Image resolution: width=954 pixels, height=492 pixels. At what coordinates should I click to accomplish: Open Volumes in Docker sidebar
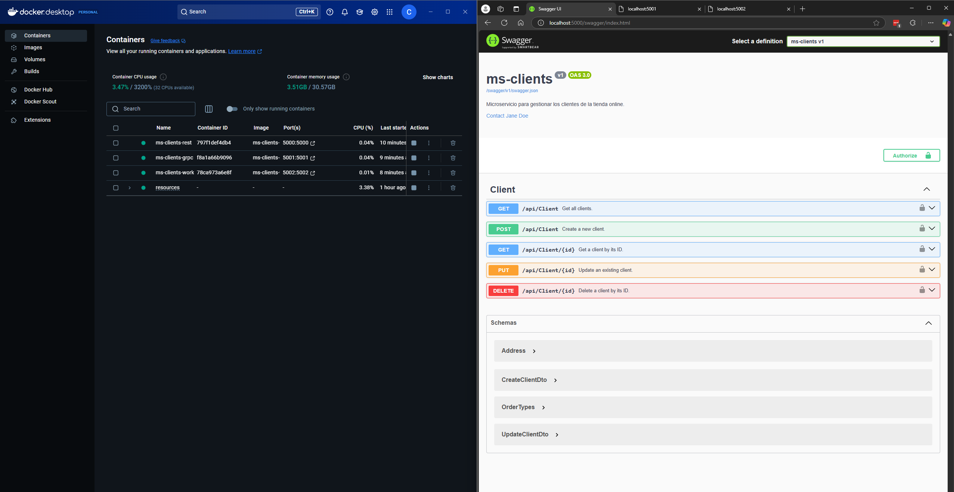click(46, 59)
